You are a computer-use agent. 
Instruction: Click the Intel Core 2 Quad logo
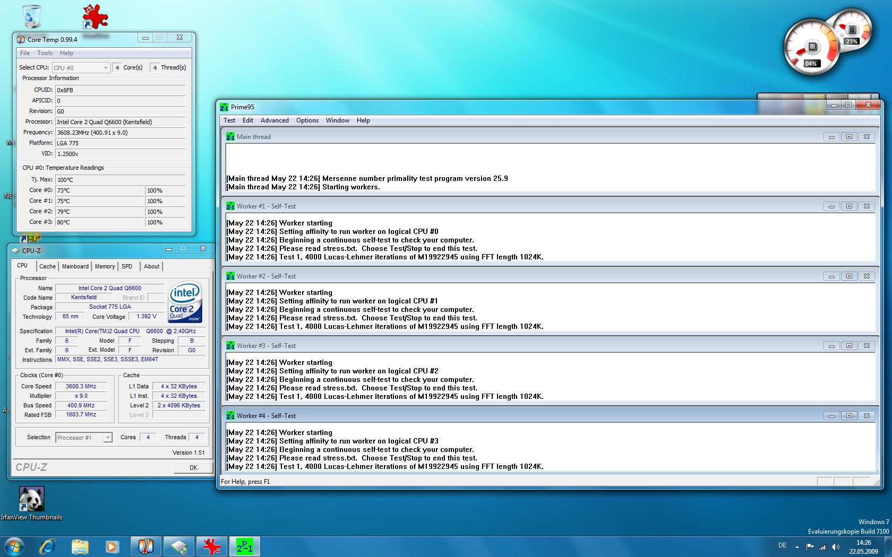tap(185, 302)
